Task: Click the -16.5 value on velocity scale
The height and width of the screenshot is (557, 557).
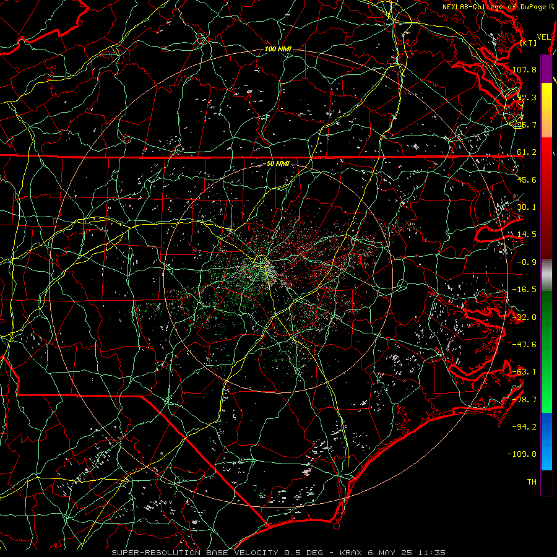Action: (525, 290)
